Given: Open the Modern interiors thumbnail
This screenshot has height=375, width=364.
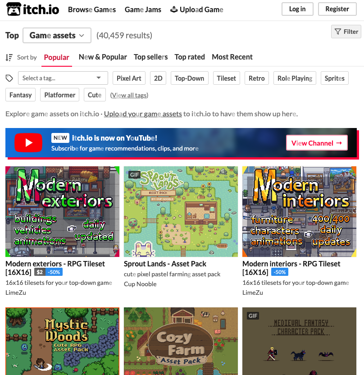Looking at the screenshot, I should (x=299, y=212).
